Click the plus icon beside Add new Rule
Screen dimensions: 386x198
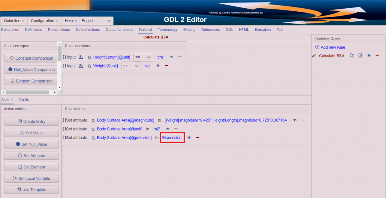[317, 47]
